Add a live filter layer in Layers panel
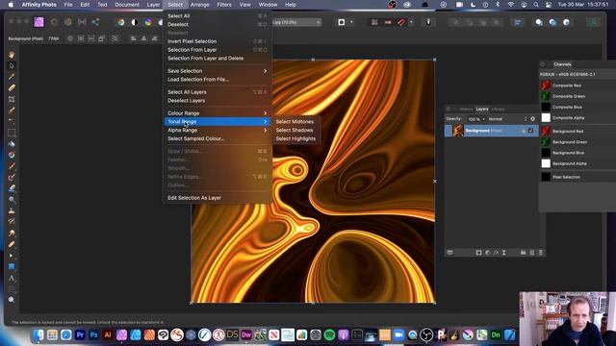This screenshot has height=346, width=616. (503, 253)
